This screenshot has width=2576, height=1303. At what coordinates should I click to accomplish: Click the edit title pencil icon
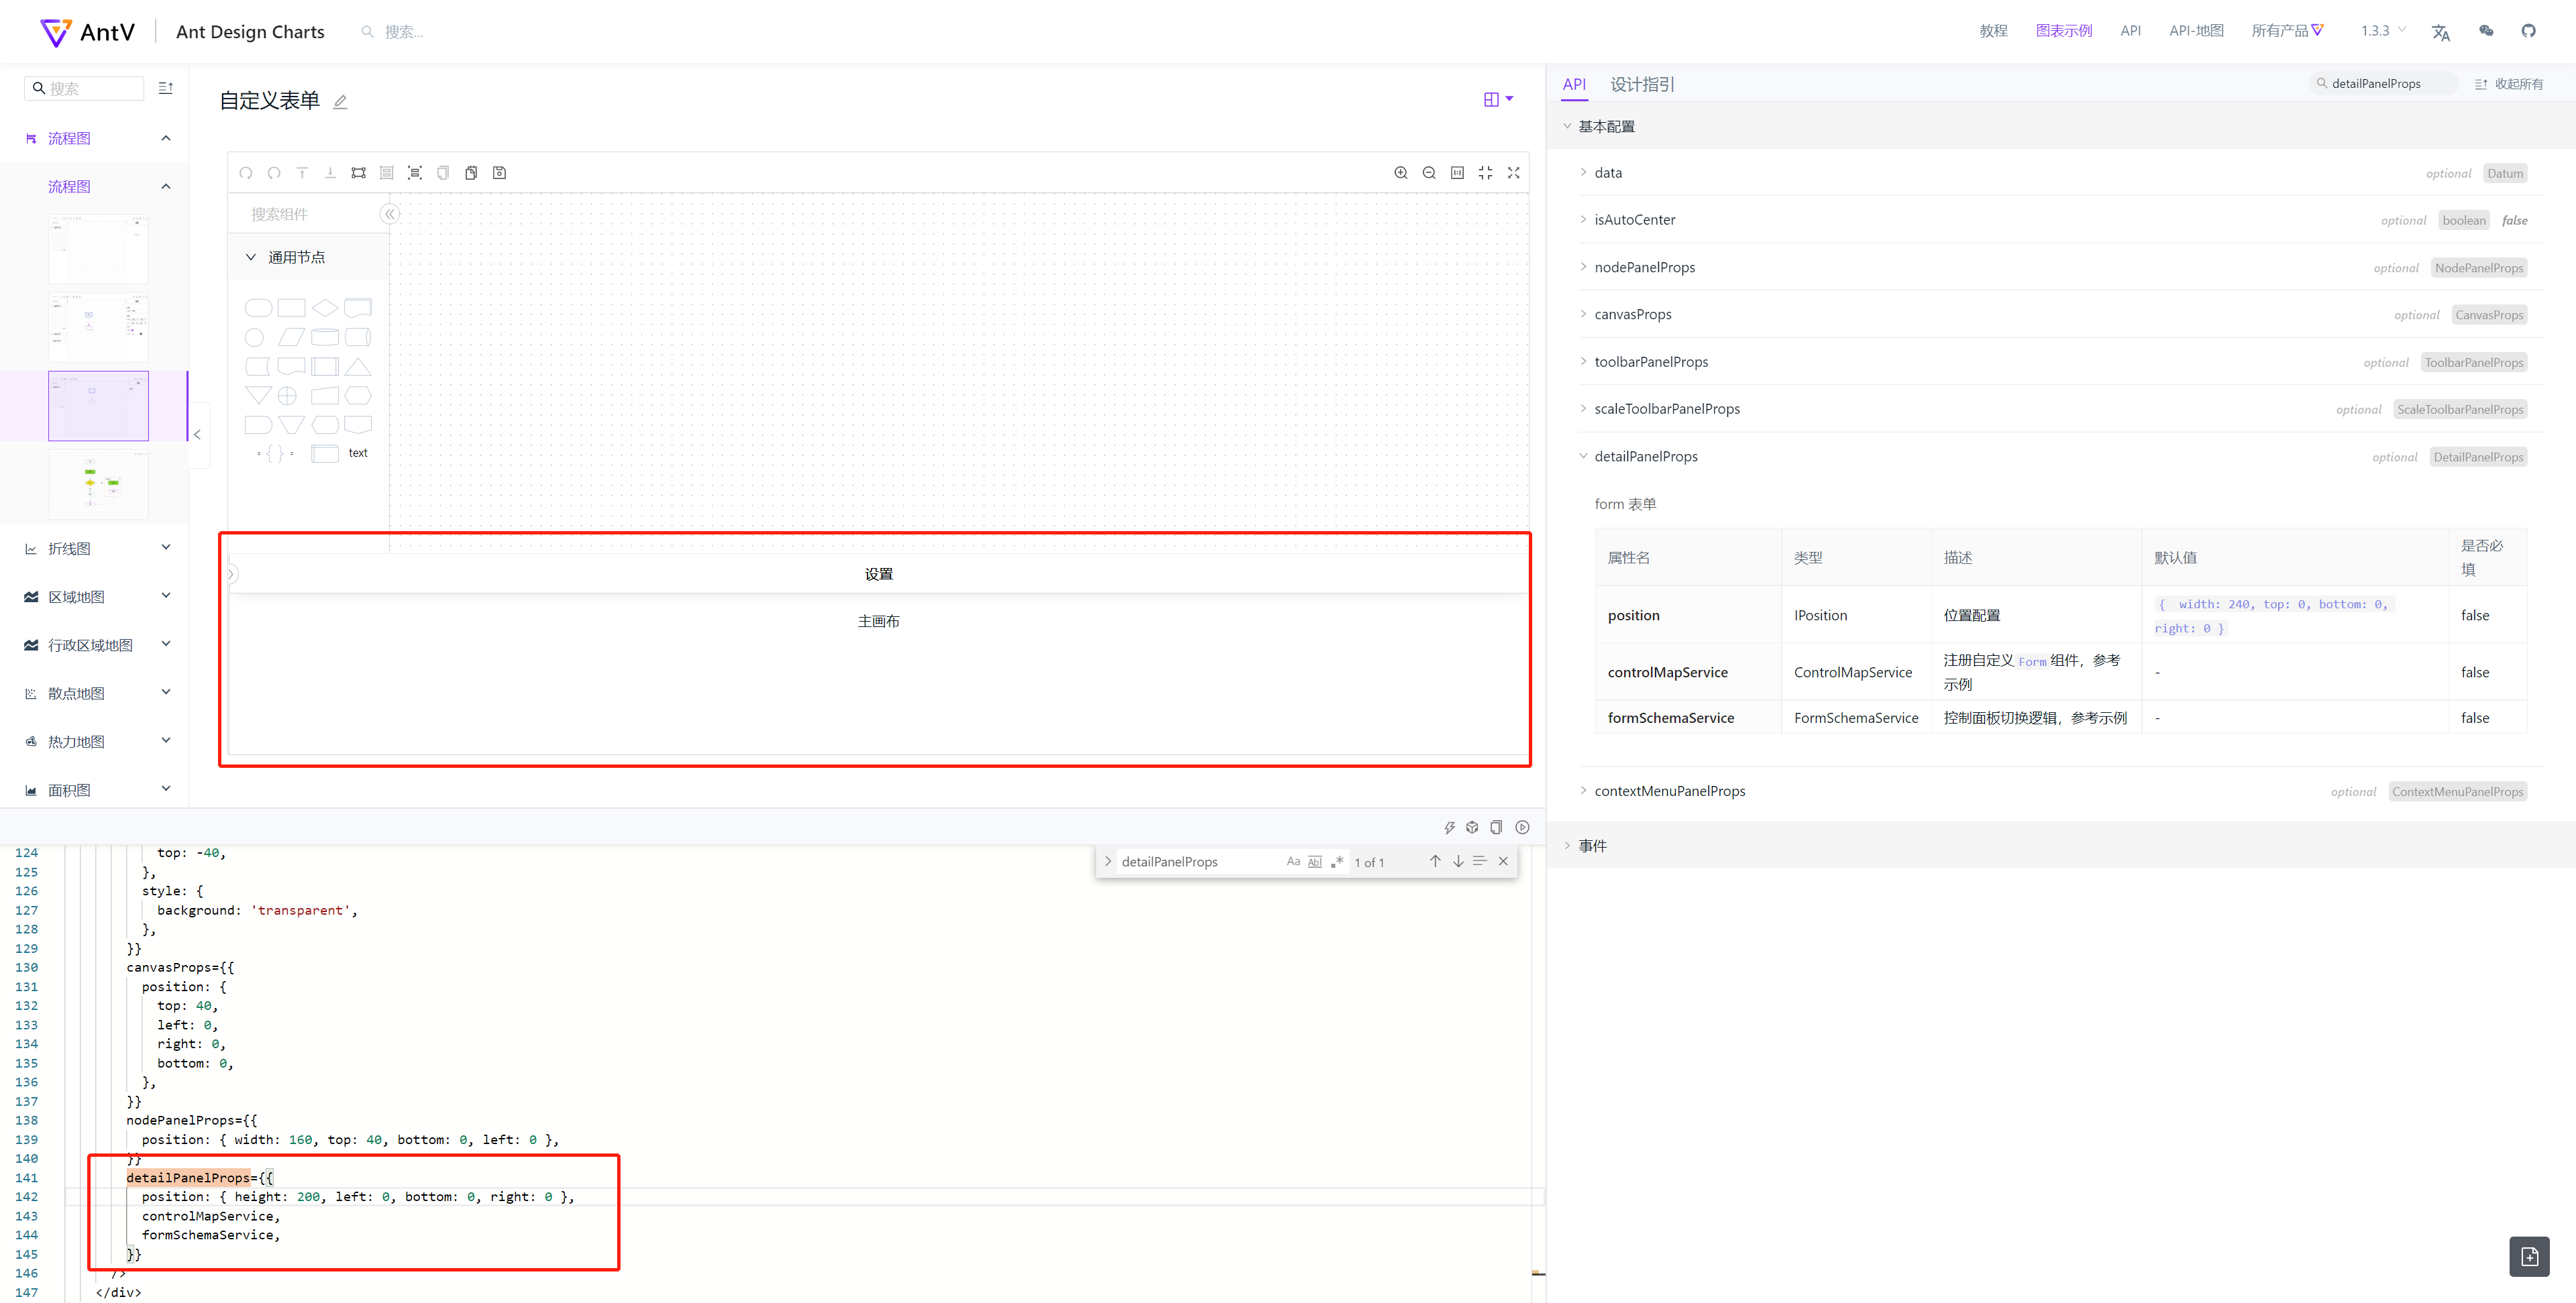click(340, 102)
